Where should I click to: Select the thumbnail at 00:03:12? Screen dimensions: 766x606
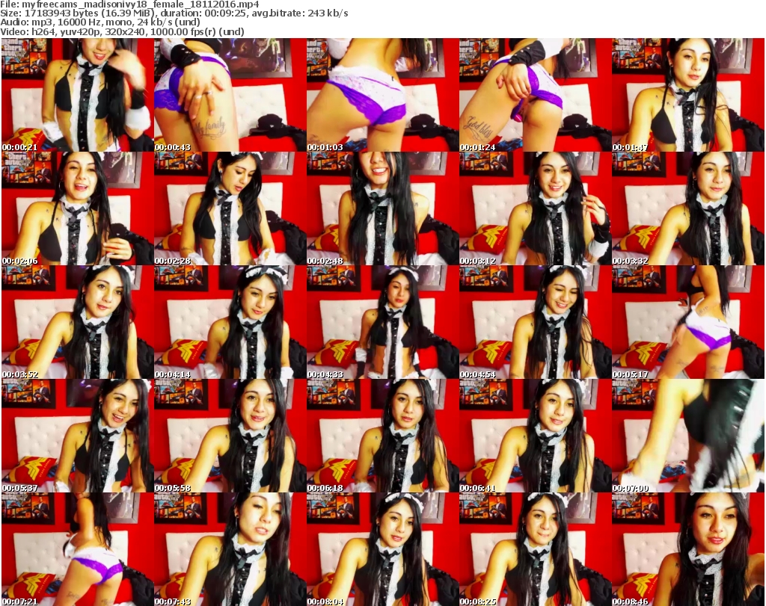[x=534, y=208]
